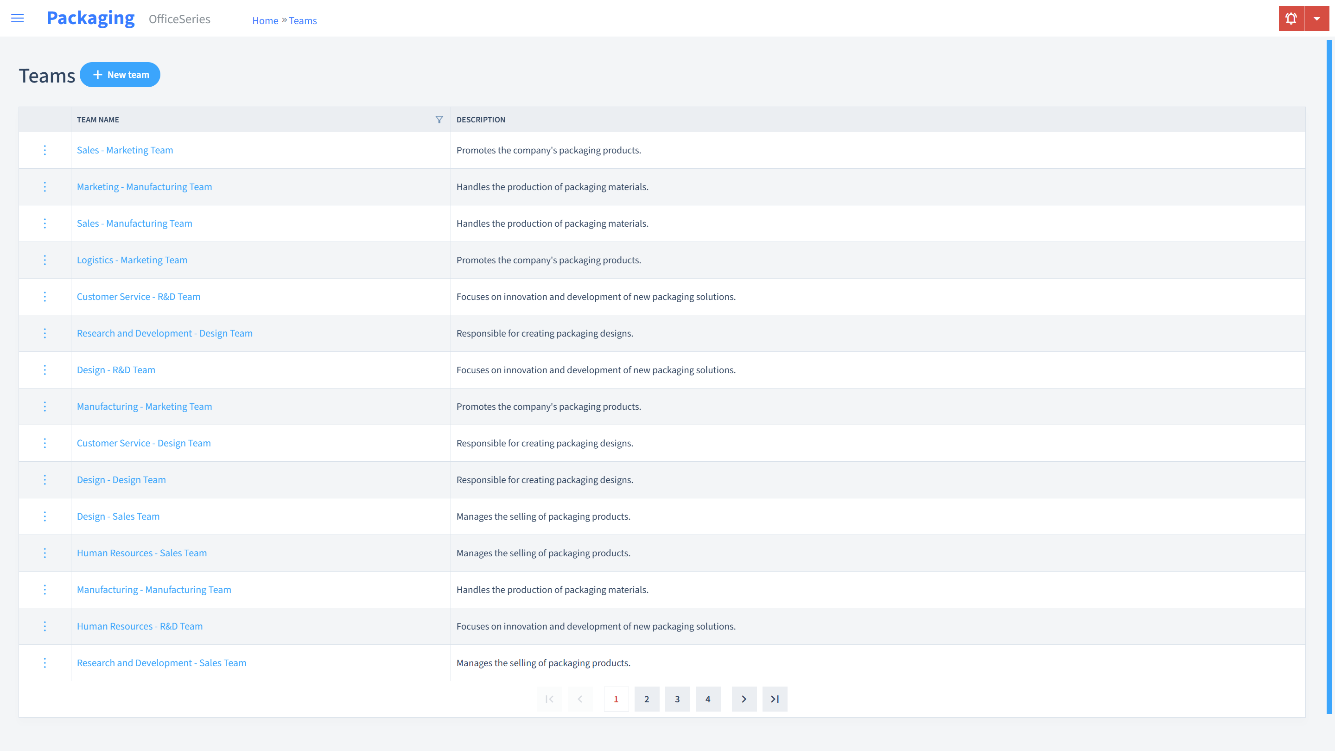Navigate to previous page using back chevron
Viewport: 1335px width, 751px height.
coord(580,699)
